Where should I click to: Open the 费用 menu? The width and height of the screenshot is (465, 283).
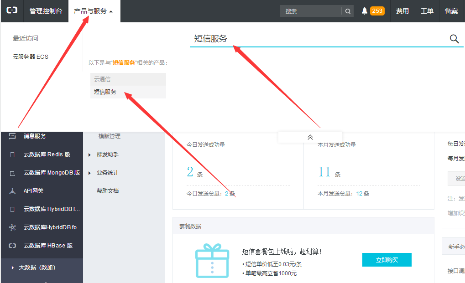(x=402, y=11)
